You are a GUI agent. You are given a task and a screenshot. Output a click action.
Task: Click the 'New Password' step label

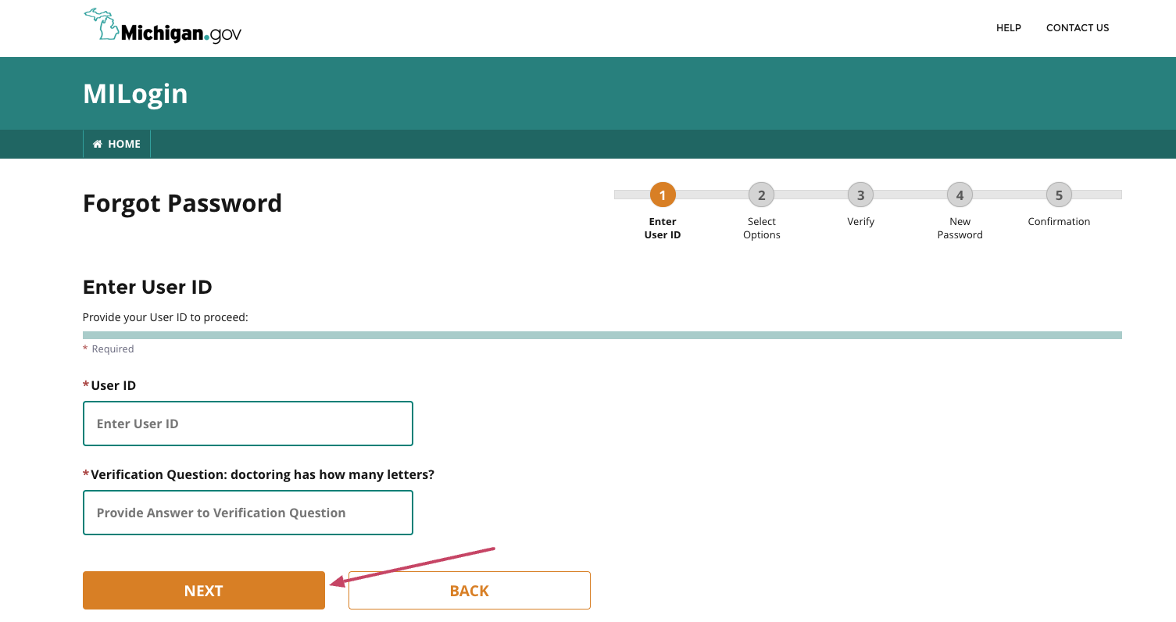click(x=960, y=228)
